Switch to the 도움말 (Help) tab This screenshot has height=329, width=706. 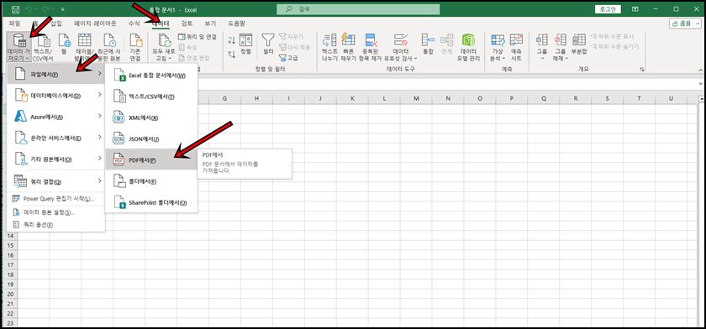236,23
